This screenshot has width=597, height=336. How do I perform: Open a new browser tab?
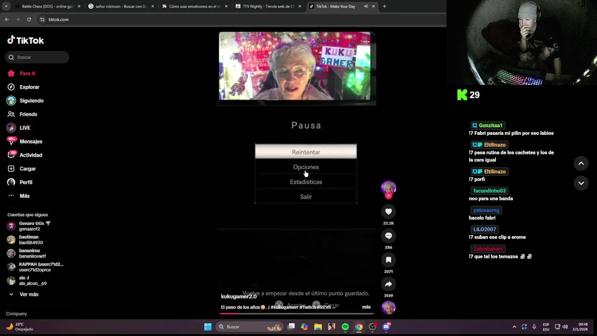[x=384, y=7]
